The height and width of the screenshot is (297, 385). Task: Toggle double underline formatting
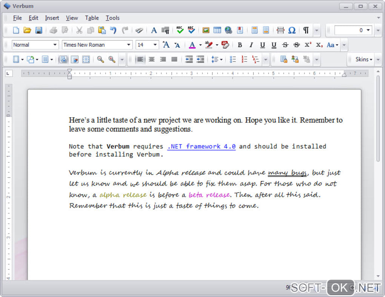[274, 45]
